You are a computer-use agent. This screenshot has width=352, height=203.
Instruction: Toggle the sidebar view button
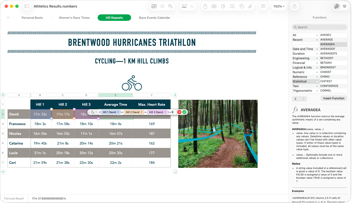click(27, 6)
